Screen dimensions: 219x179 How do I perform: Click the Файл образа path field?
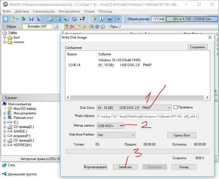point(148,117)
